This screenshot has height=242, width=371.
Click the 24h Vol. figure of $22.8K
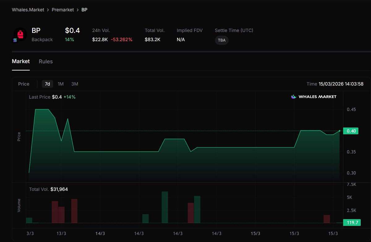pyautogui.click(x=100, y=40)
